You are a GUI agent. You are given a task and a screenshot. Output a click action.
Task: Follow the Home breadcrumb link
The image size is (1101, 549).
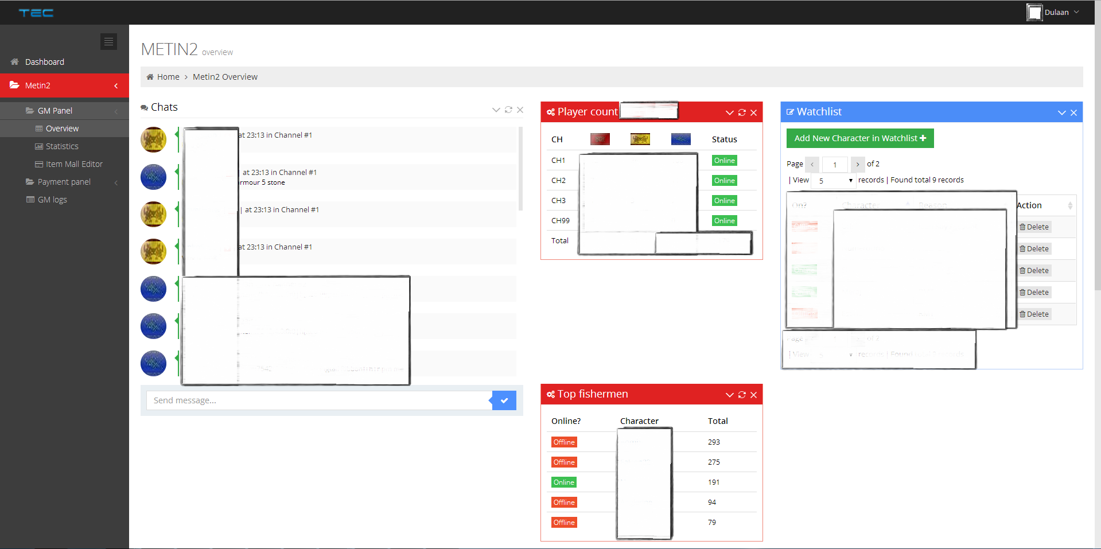click(x=168, y=77)
